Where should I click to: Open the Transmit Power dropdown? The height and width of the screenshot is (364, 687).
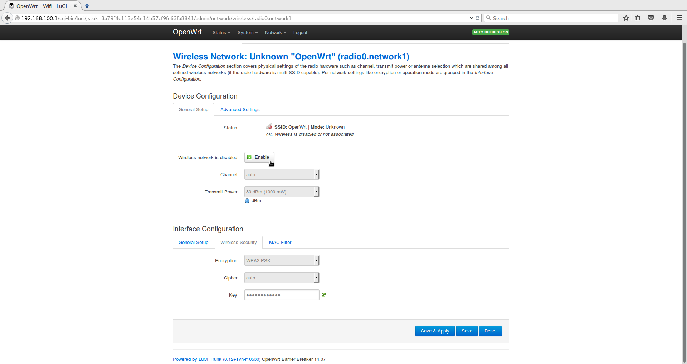(x=282, y=192)
